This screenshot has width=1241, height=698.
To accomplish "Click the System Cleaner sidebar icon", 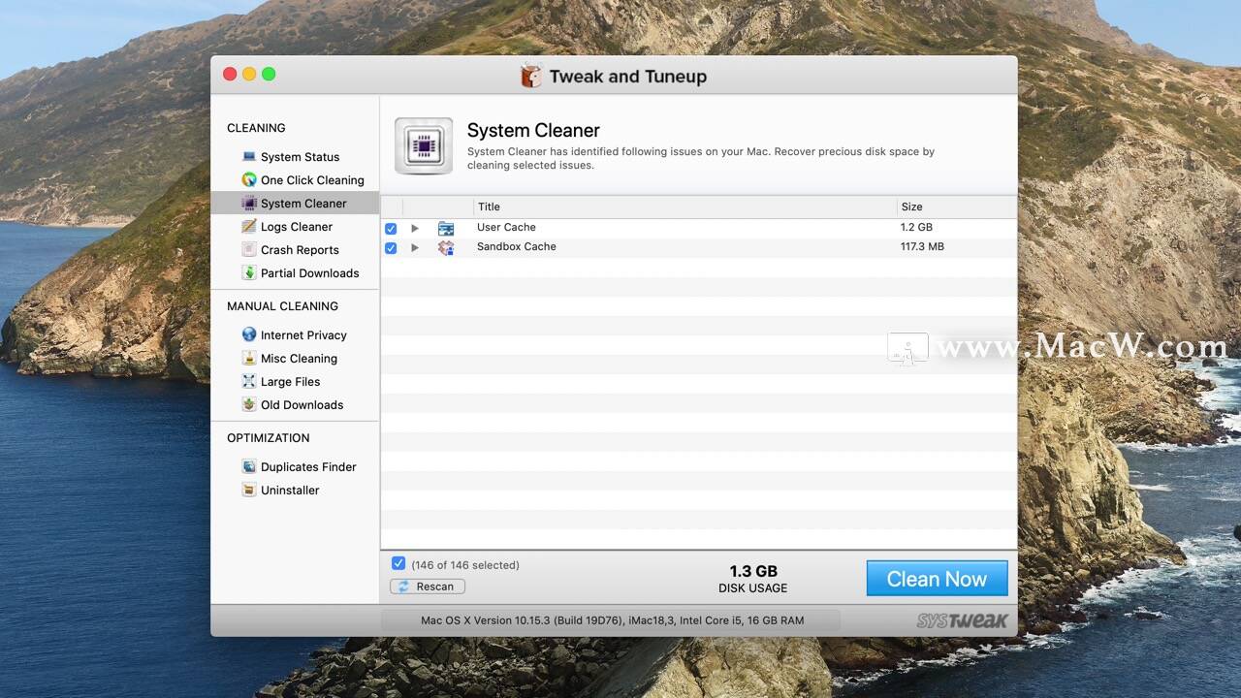I will tap(249, 203).
